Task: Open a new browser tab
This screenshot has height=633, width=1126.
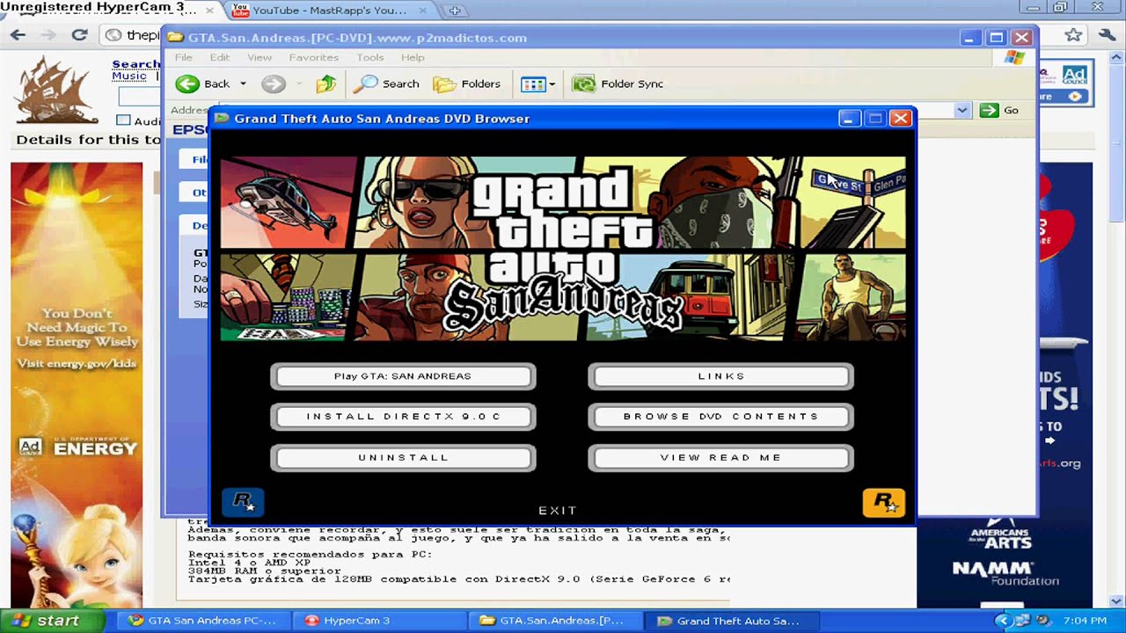Action: click(x=455, y=11)
